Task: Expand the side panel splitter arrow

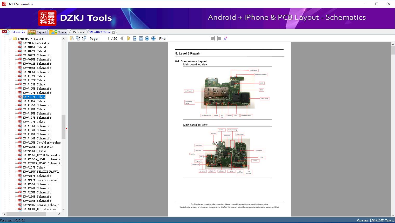Action: [66, 128]
